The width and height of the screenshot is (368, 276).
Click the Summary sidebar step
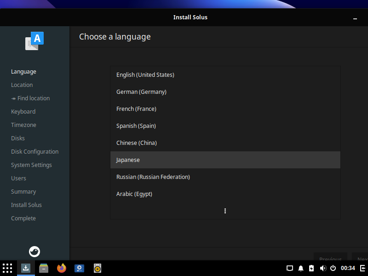pyautogui.click(x=23, y=192)
